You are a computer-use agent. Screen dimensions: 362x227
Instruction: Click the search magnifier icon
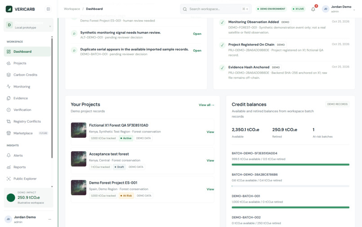(x=185, y=9)
